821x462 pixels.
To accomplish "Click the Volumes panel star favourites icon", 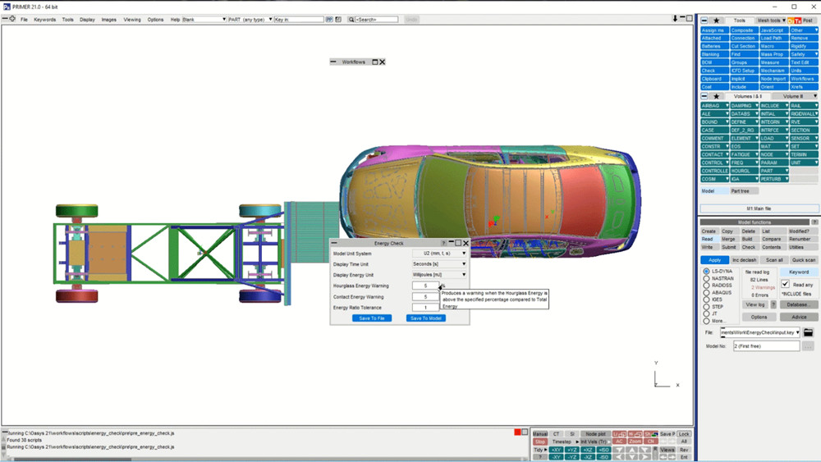I will tap(716, 96).
